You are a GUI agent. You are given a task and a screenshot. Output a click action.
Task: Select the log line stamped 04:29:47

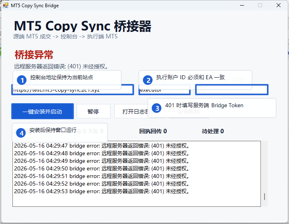pos(102,146)
